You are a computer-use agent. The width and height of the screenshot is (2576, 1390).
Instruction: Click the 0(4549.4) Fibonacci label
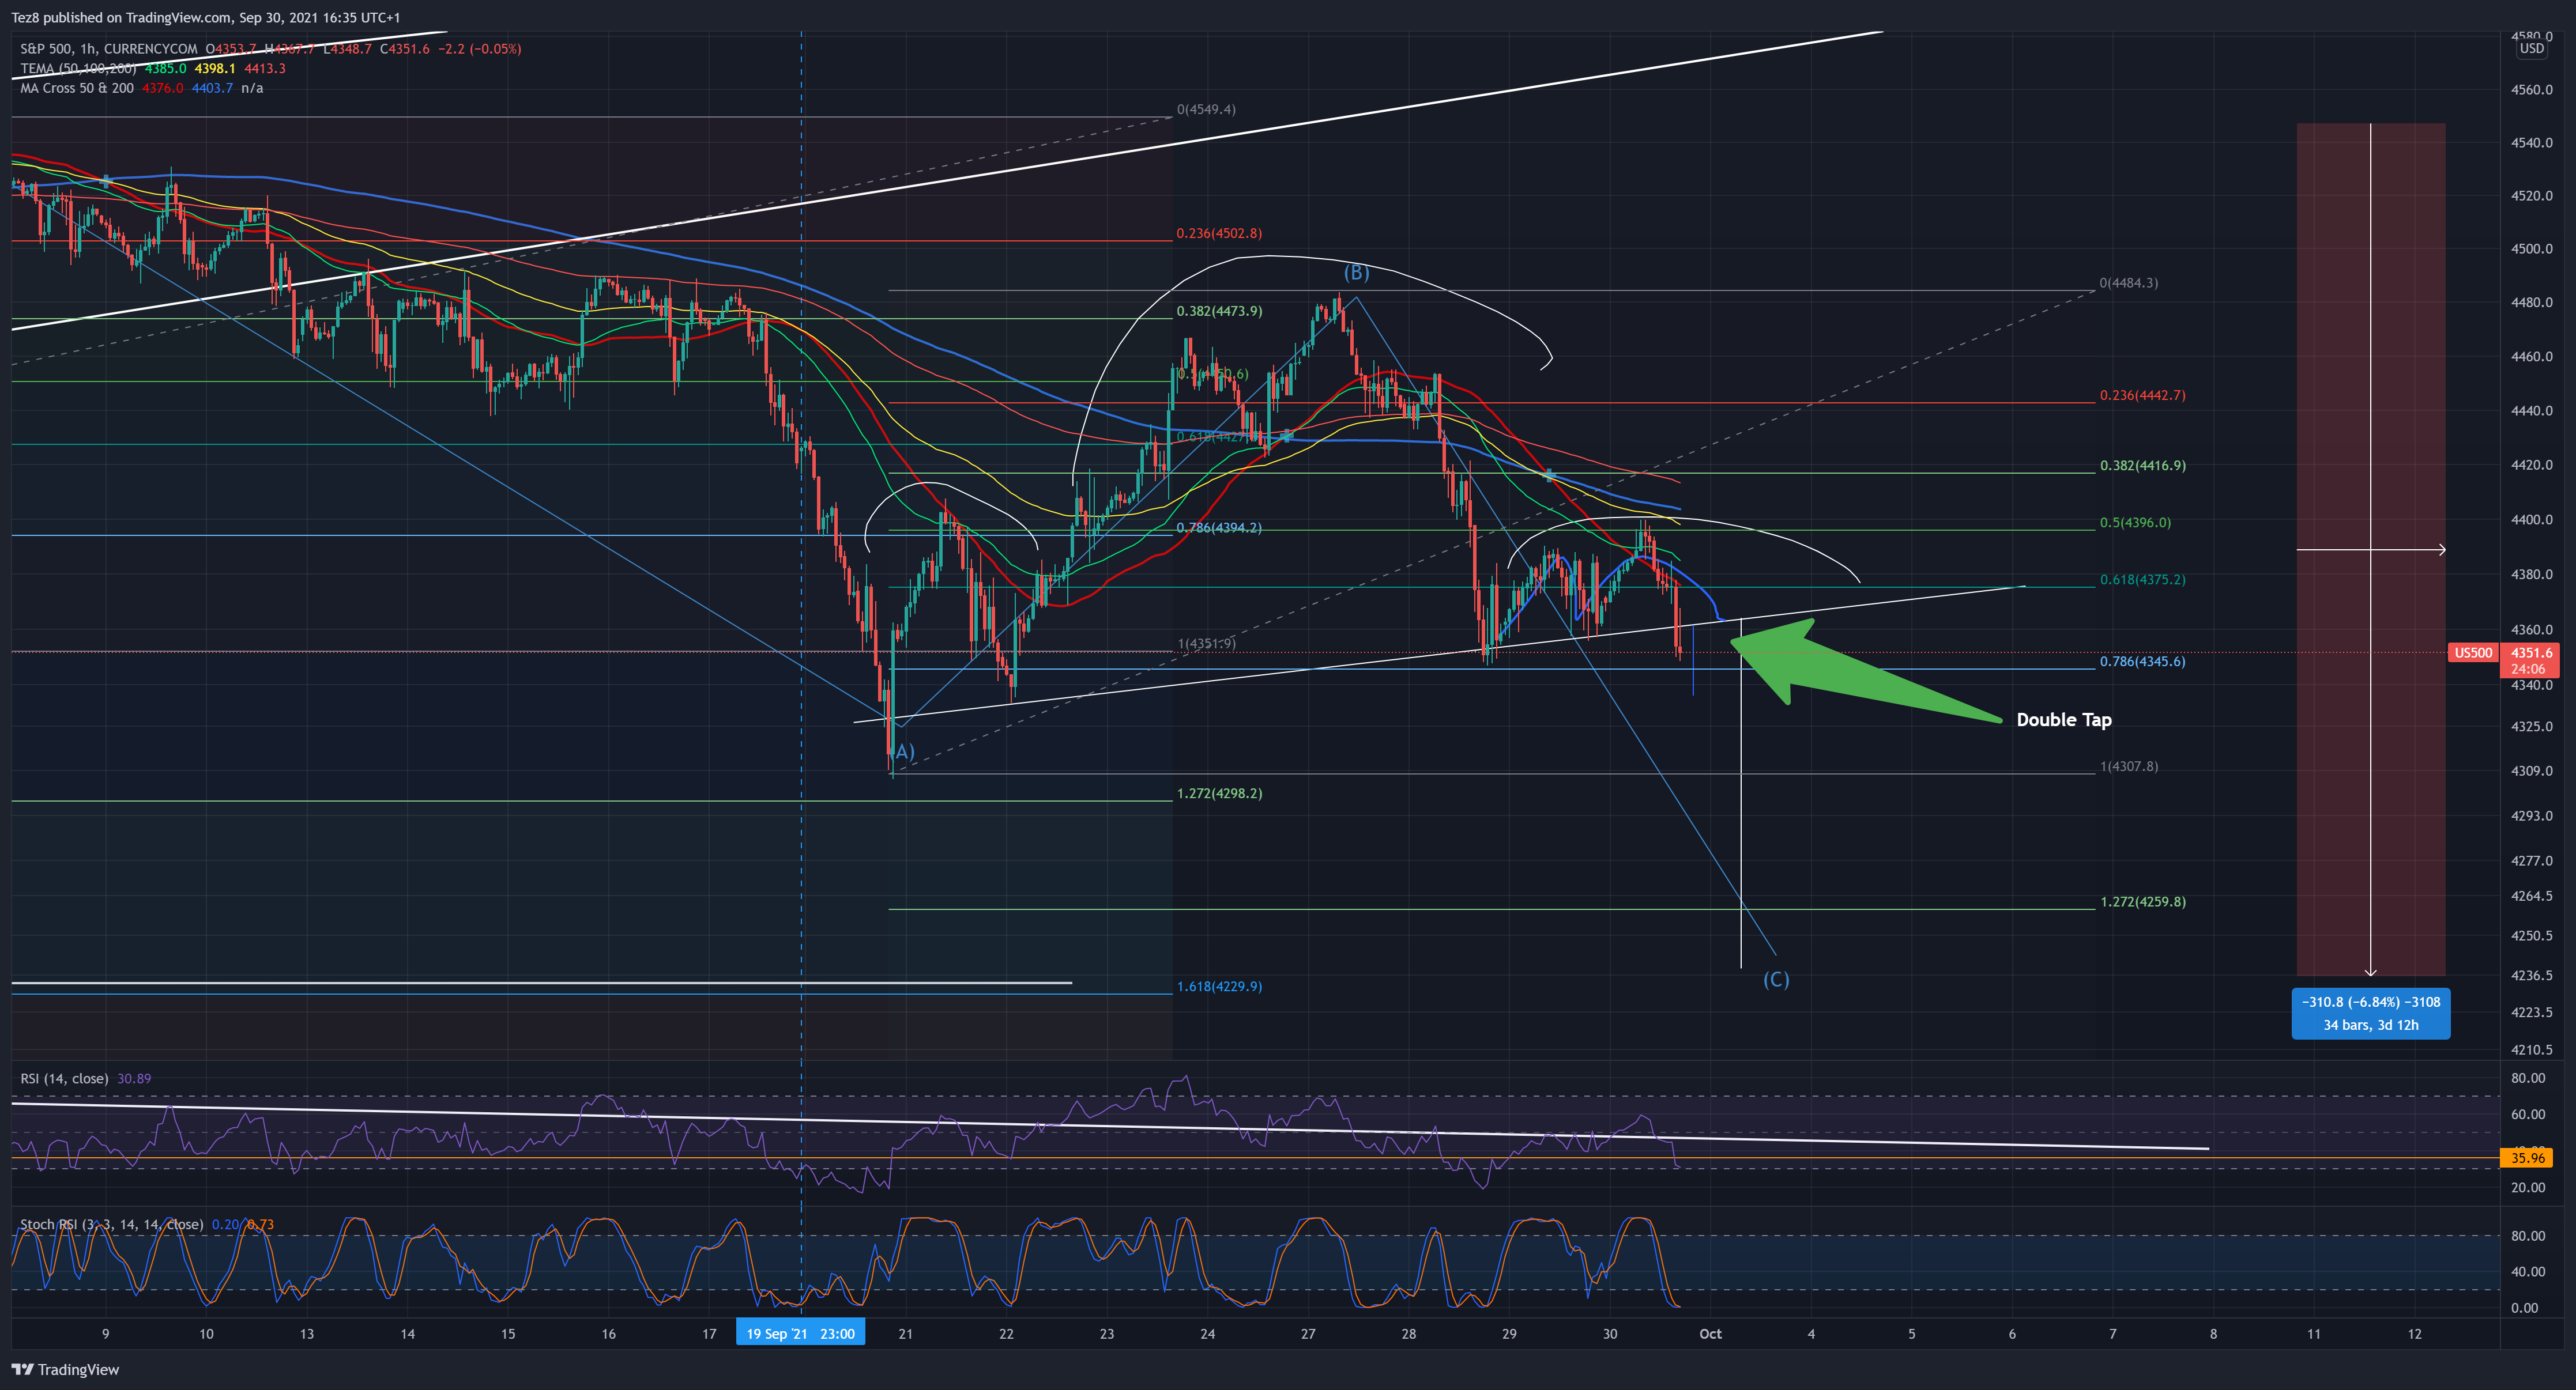pyautogui.click(x=1205, y=109)
